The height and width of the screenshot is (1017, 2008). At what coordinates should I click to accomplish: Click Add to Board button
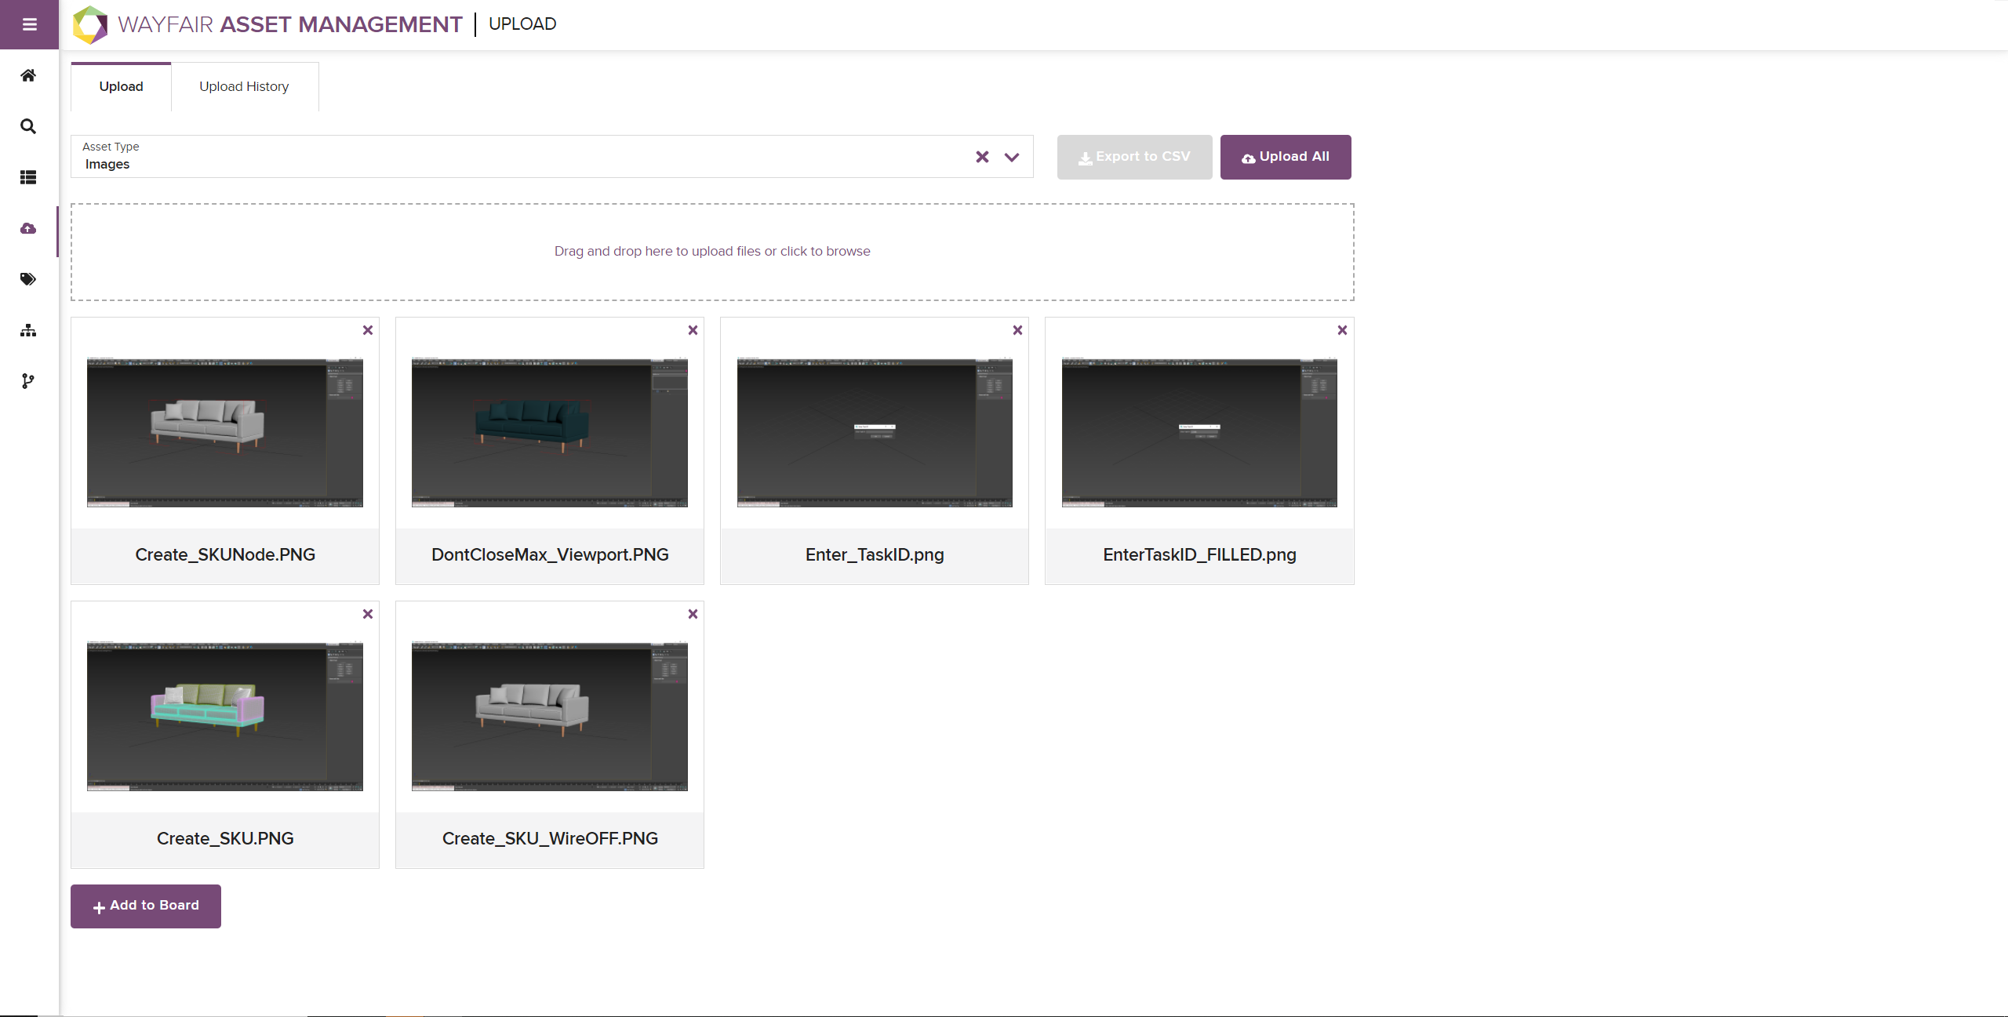click(x=146, y=906)
